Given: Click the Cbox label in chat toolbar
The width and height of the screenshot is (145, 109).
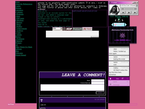Looking at the screenshot, I should (x=117, y=79).
